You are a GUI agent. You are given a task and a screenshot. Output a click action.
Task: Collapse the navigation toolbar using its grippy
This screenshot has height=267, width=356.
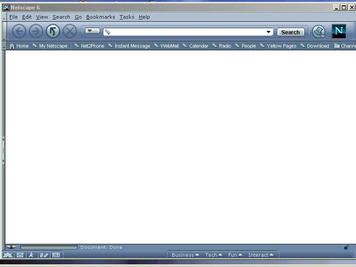click(4, 31)
